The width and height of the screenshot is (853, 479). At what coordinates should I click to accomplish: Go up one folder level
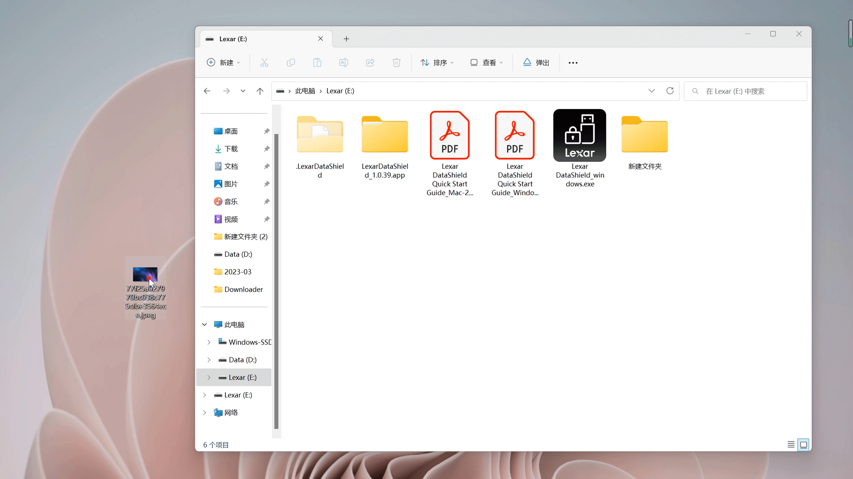click(260, 91)
